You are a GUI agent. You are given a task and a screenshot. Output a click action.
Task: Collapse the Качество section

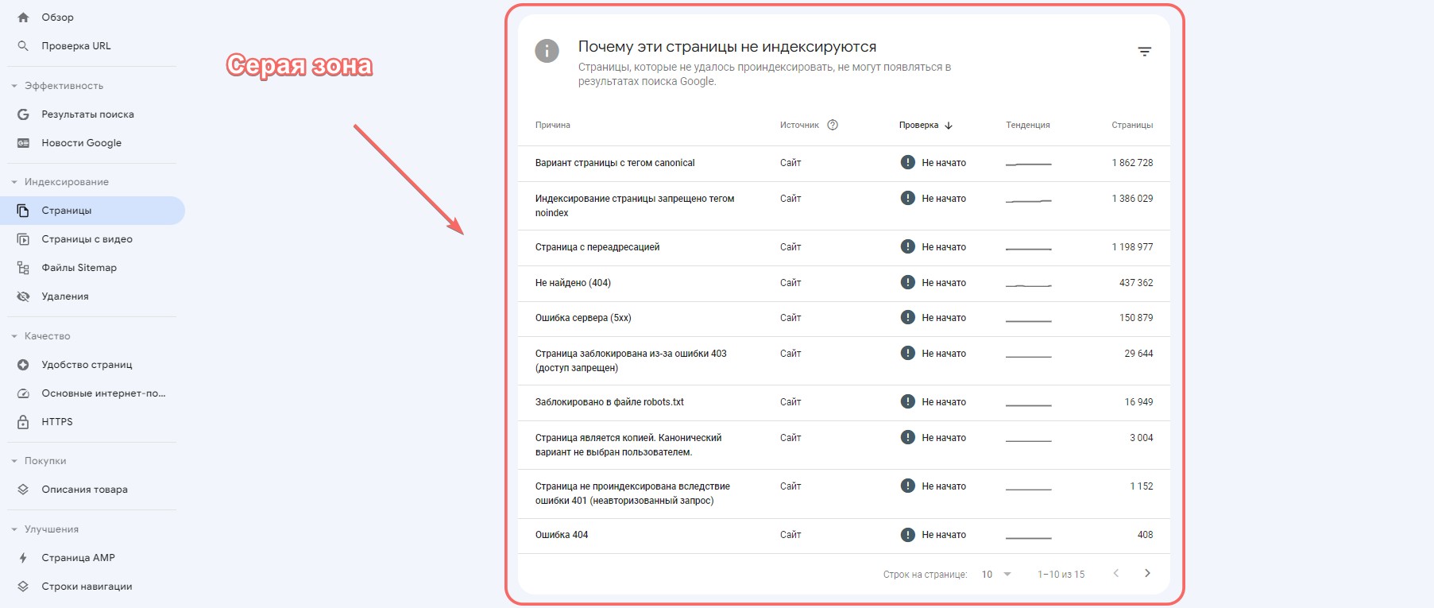(x=14, y=336)
